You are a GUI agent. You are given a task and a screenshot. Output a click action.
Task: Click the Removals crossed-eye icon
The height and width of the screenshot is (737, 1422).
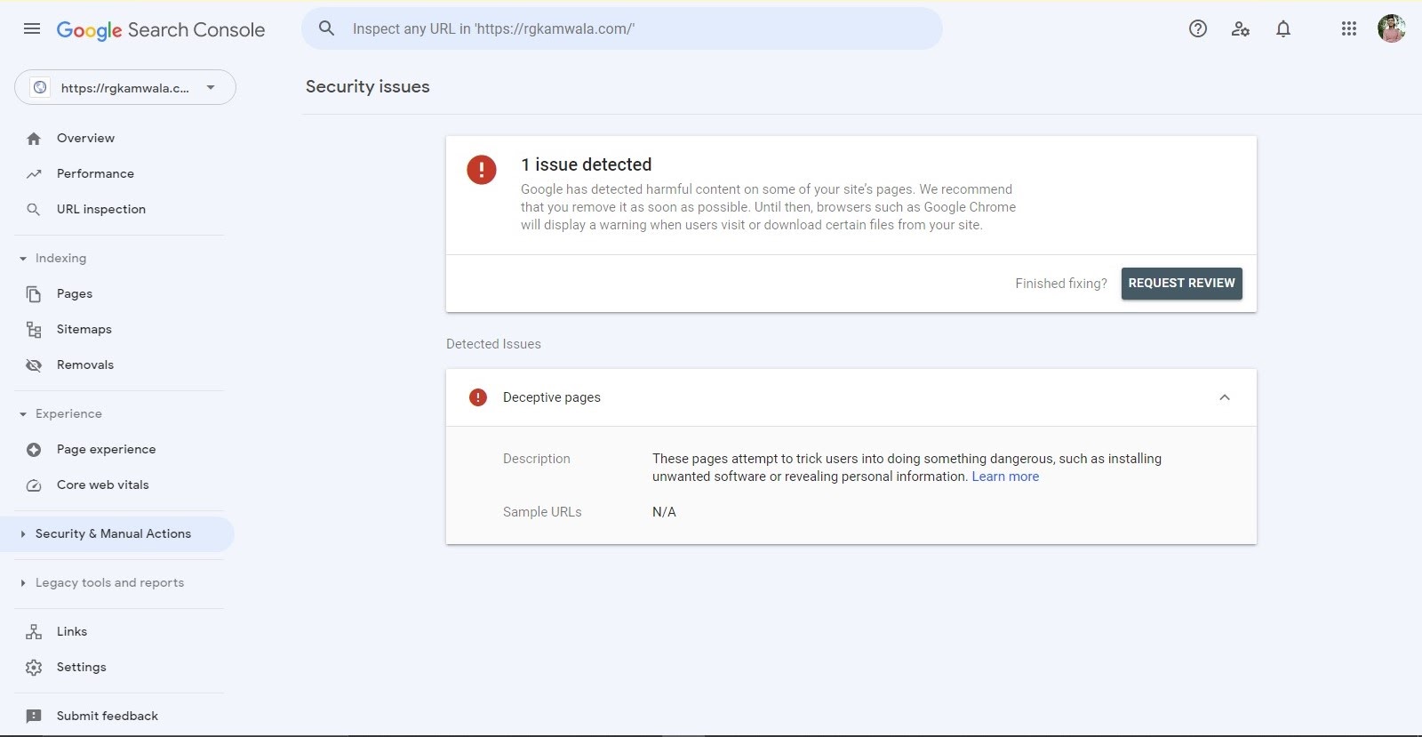coord(34,365)
